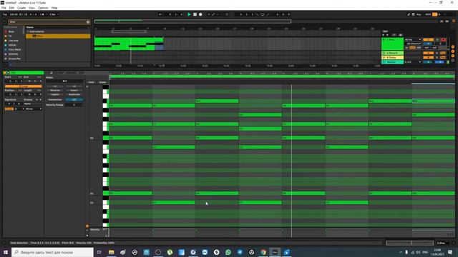Start playback with the Play button
Viewport: 458px width, 257px height.
pos(189,14)
